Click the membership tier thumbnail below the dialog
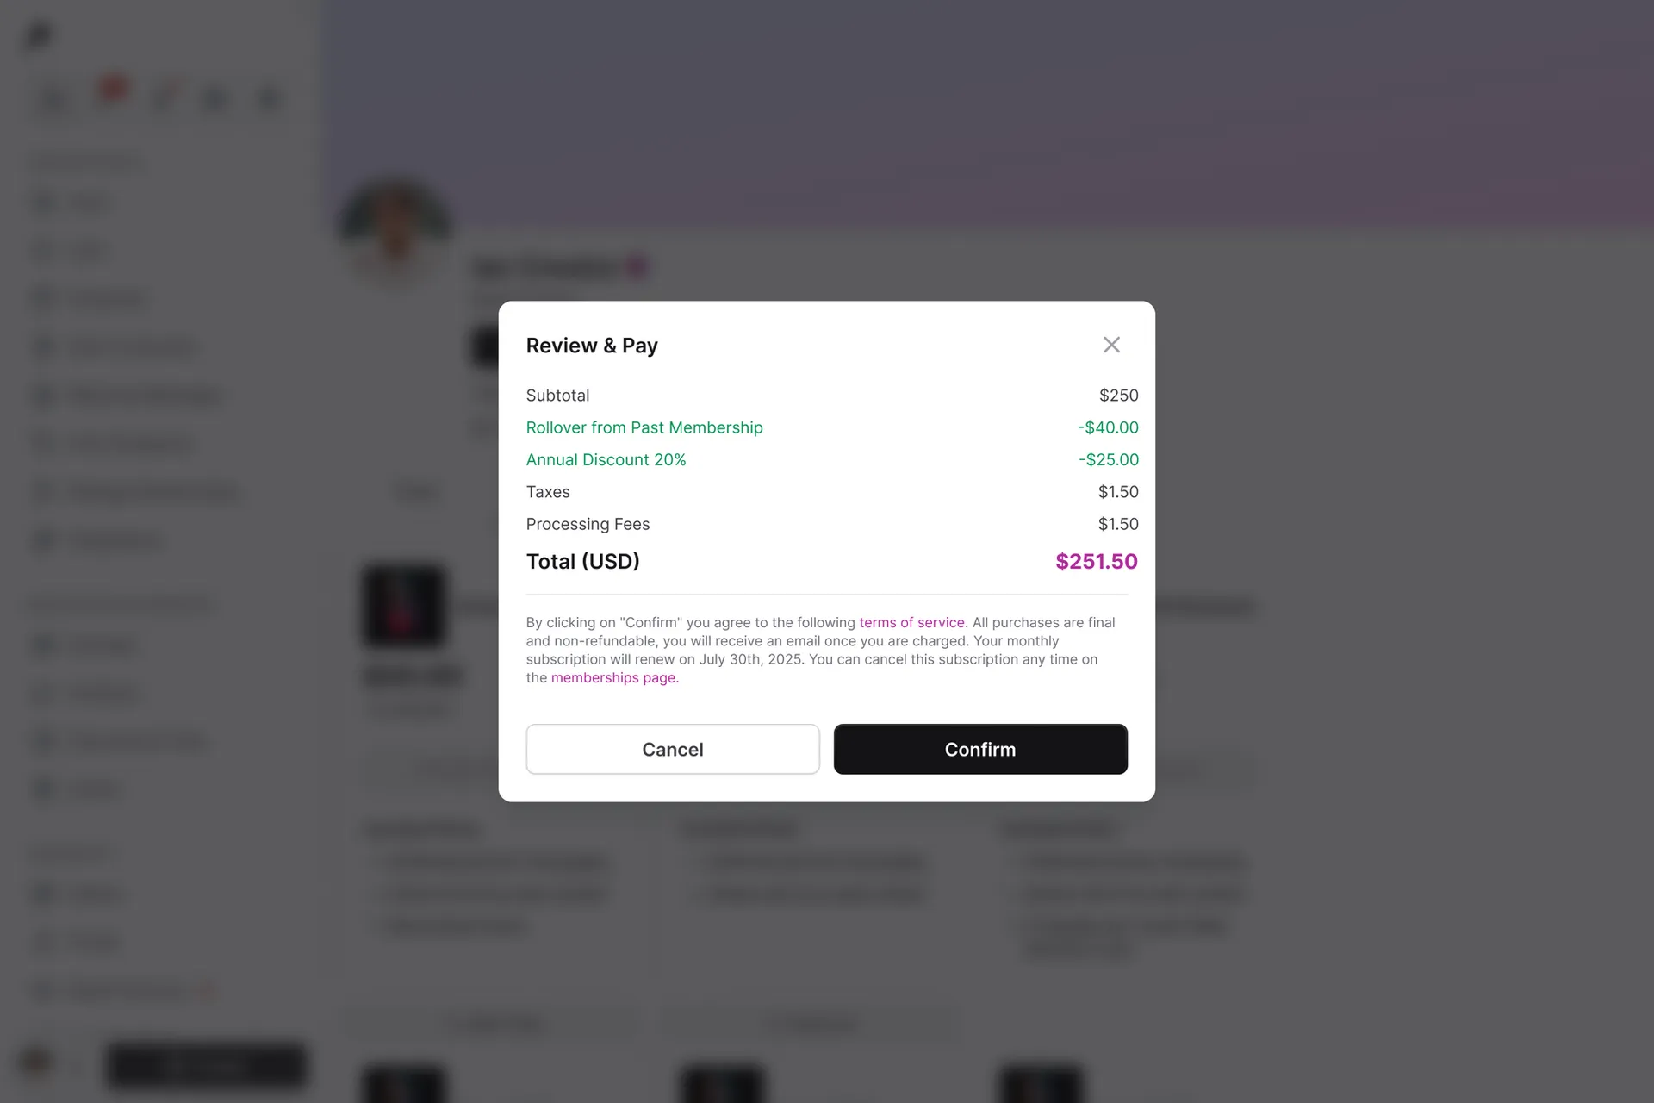The image size is (1654, 1103). point(403,605)
